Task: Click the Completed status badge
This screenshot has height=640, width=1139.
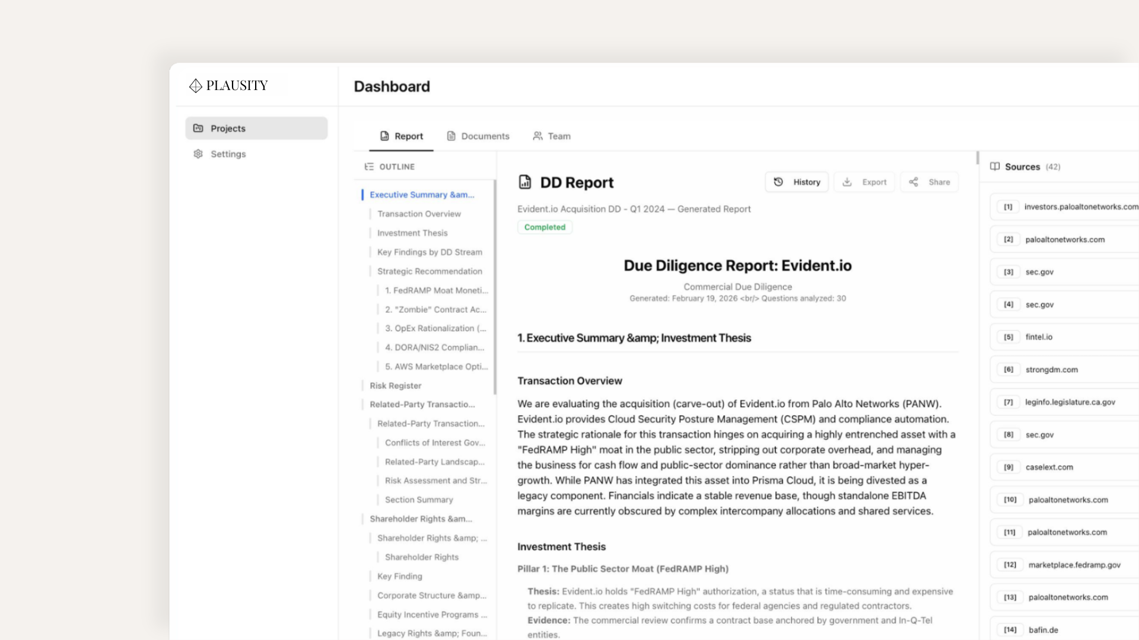Action: point(544,227)
